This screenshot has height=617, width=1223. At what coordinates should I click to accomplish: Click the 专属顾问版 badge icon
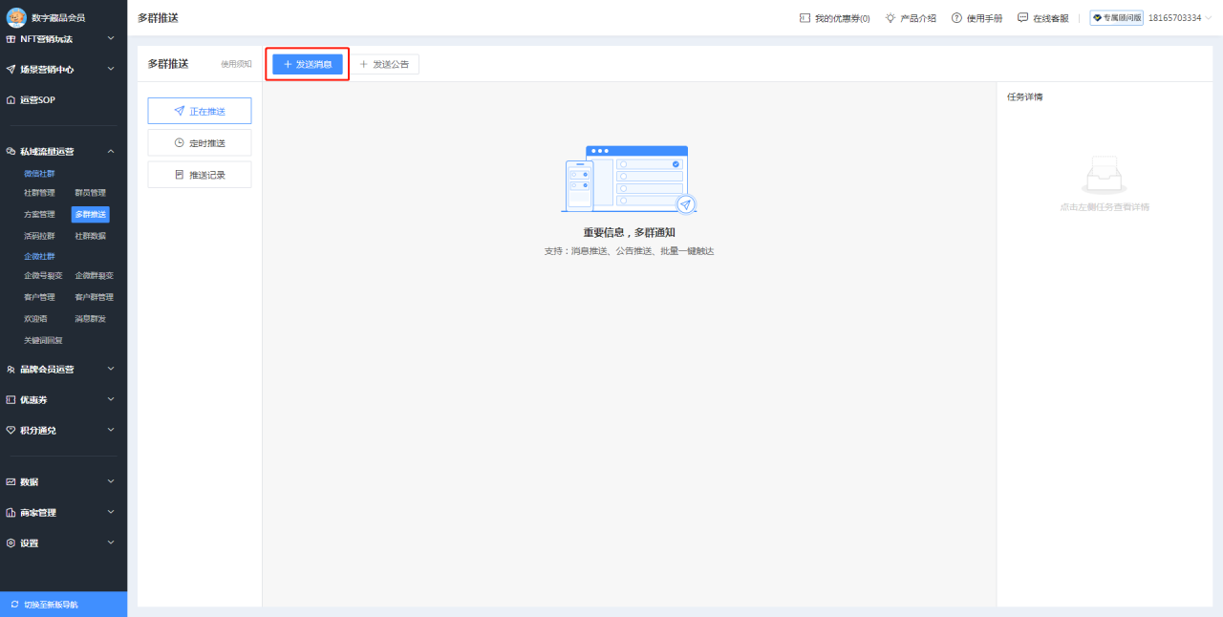coord(1099,17)
